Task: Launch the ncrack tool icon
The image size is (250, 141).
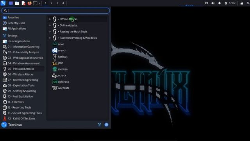Action: click(55, 76)
